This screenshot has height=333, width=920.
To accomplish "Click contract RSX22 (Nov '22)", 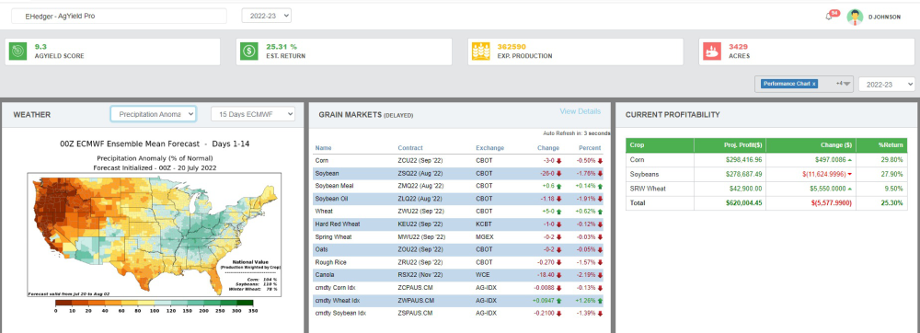I will [x=420, y=275].
